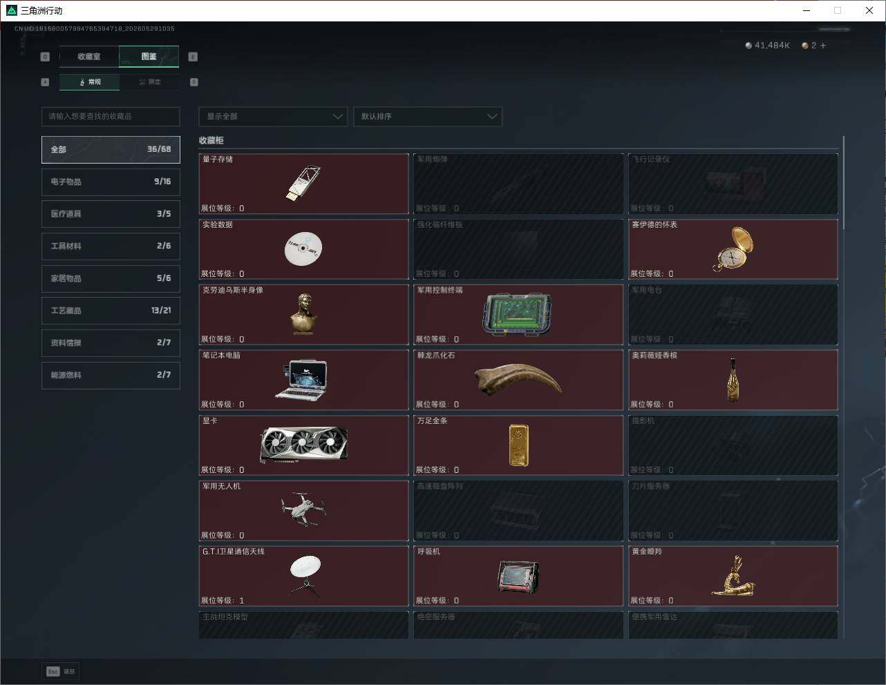Click the plus icon next to currency
This screenshot has height=685, width=886.
[823, 46]
